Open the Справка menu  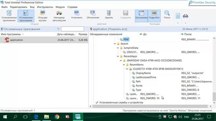[72, 7]
